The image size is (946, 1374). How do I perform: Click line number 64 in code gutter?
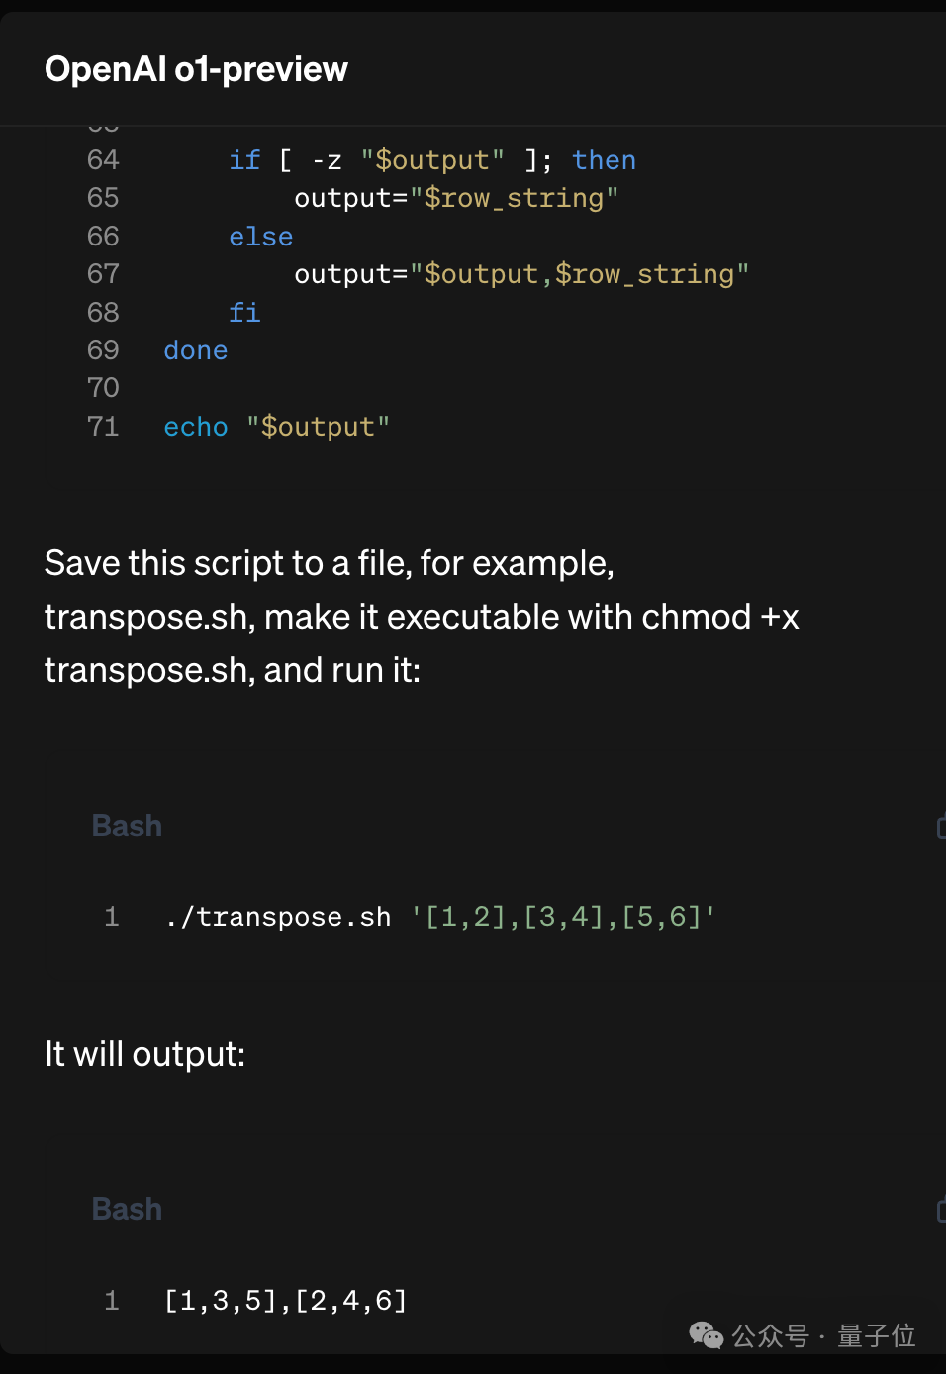coord(103,159)
